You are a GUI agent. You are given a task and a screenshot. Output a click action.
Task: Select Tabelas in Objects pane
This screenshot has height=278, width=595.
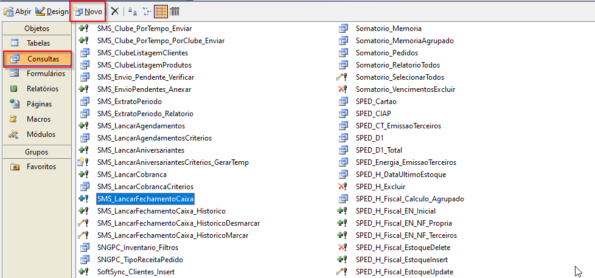38,43
